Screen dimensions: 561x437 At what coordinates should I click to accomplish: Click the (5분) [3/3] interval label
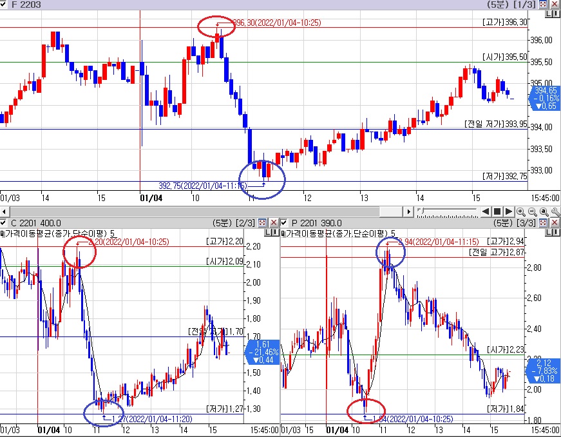point(515,223)
